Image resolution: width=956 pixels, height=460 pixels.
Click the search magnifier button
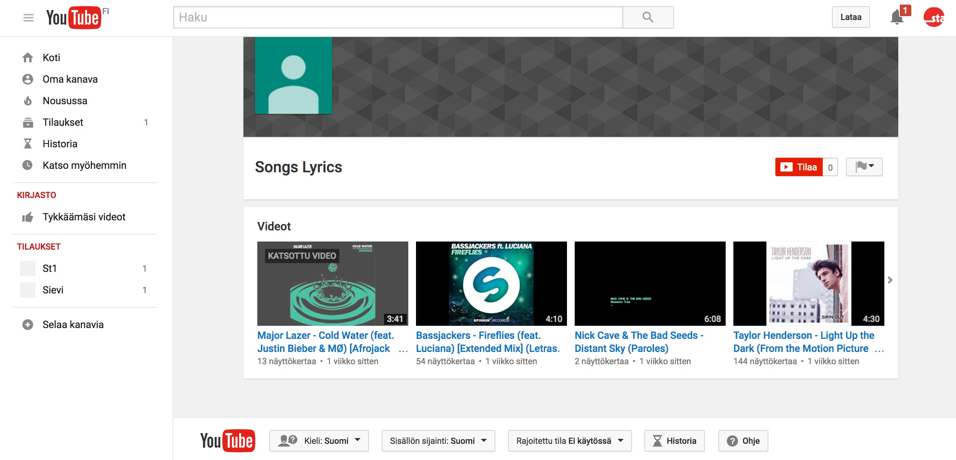648,17
